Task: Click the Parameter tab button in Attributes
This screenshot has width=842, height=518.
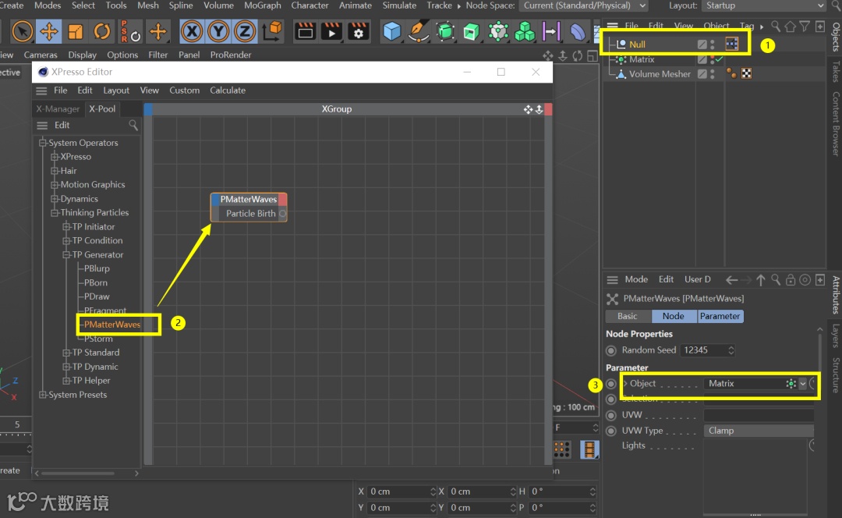Action: click(720, 316)
